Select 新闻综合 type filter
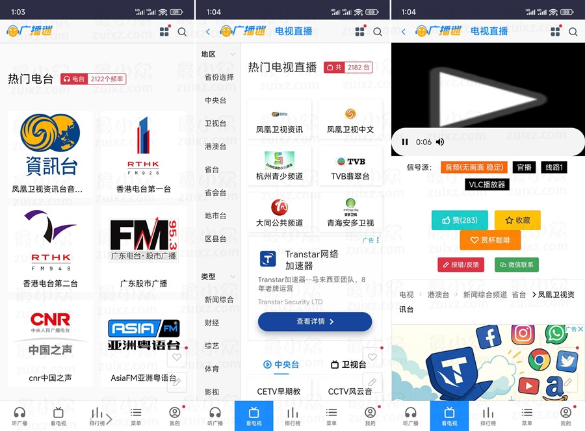Viewport: 585px width, 431px height. point(219,300)
